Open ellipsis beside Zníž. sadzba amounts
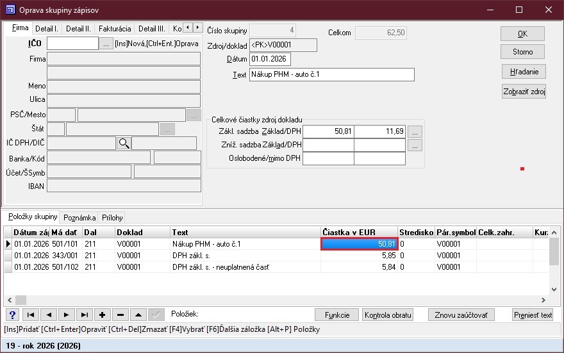The width and height of the screenshot is (564, 353). (415, 145)
